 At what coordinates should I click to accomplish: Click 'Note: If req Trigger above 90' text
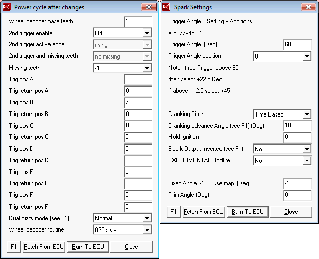click(x=204, y=68)
